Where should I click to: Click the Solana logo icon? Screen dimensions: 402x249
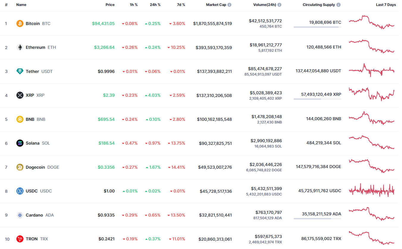point(20,143)
